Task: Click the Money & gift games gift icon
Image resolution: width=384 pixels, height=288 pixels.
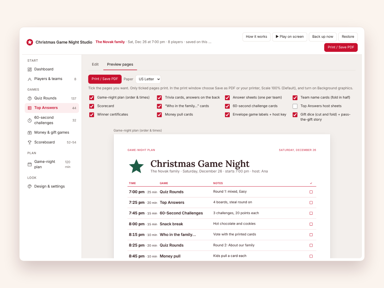Action: 30,132
